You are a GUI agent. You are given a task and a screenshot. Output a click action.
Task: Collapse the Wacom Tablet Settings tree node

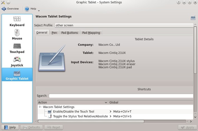(x=40, y=107)
